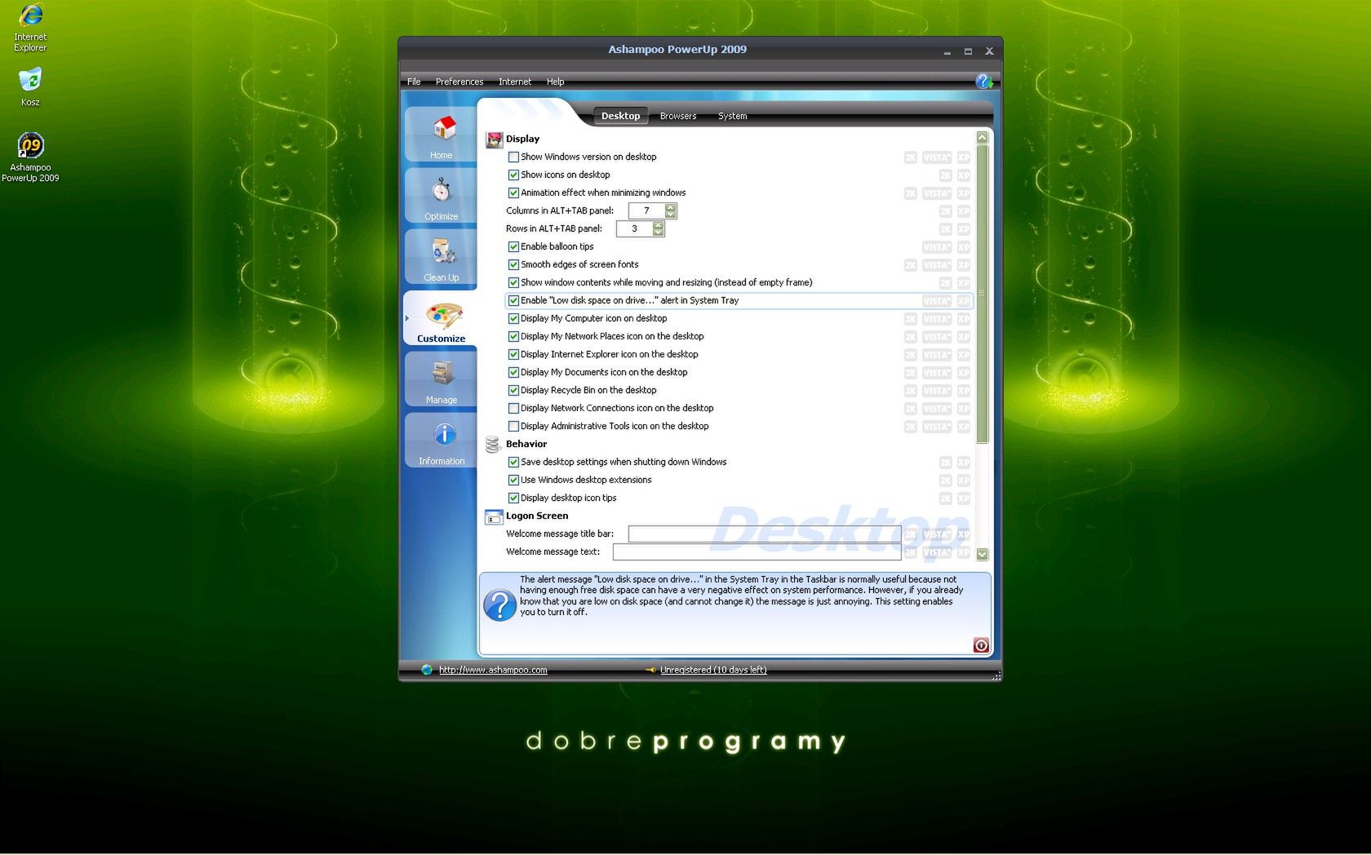Click the red power icon in info panel
Image resolution: width=1371 pixels, height=855 pixels.
click(x=981, y=645)
